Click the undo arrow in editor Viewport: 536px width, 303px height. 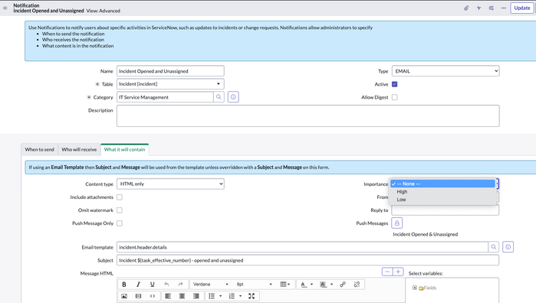pos(166,284)
